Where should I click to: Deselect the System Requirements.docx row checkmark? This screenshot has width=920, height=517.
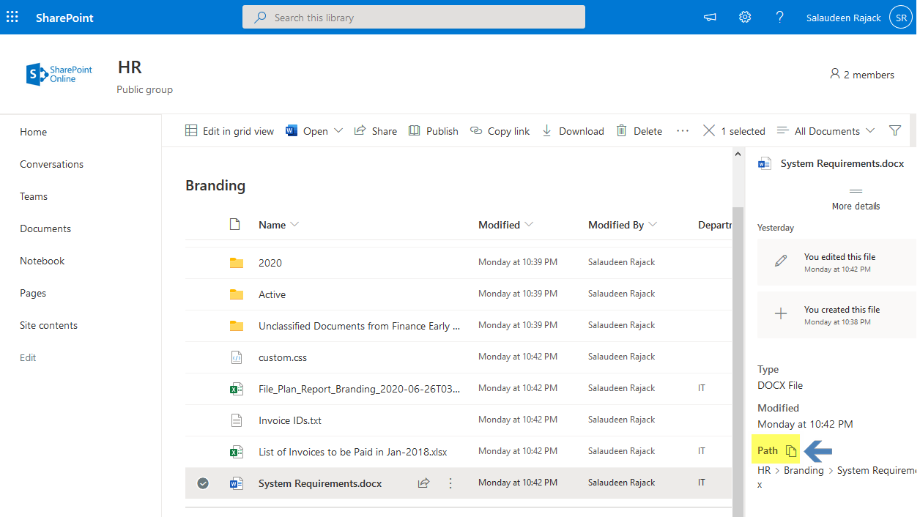(203, 483)
